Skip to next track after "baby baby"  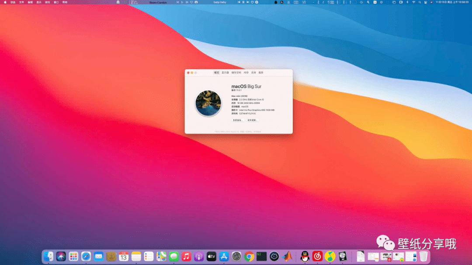click(x=248, y=2)
